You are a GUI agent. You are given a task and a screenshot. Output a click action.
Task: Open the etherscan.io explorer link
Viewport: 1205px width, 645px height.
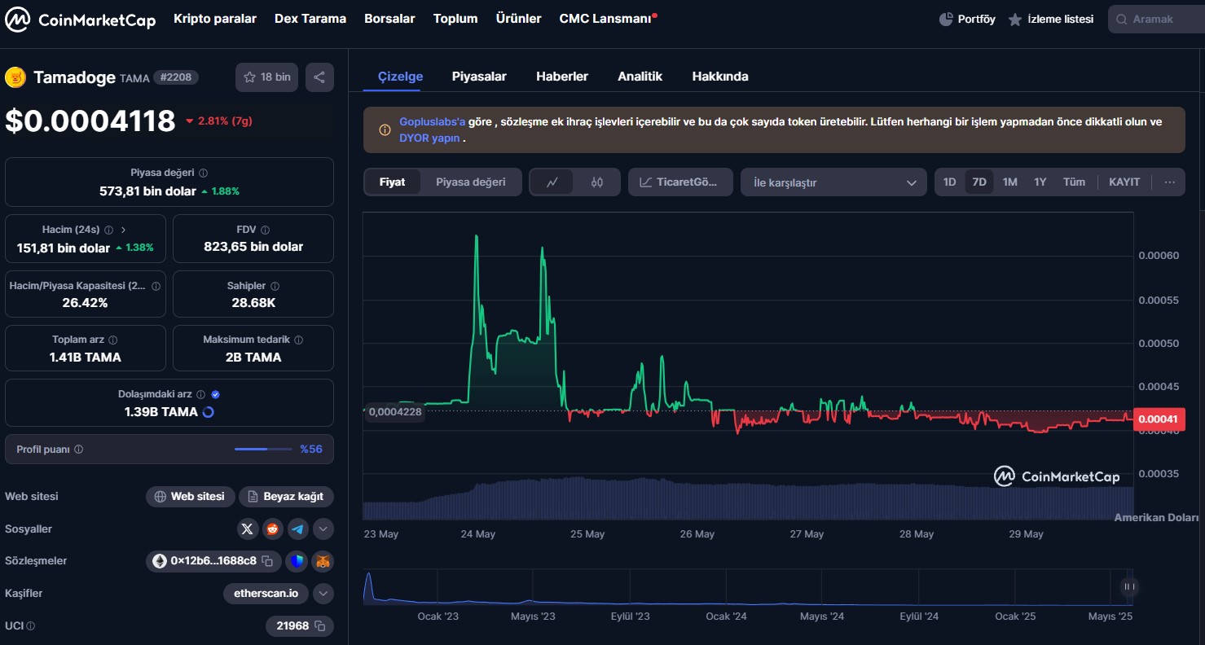266,594
